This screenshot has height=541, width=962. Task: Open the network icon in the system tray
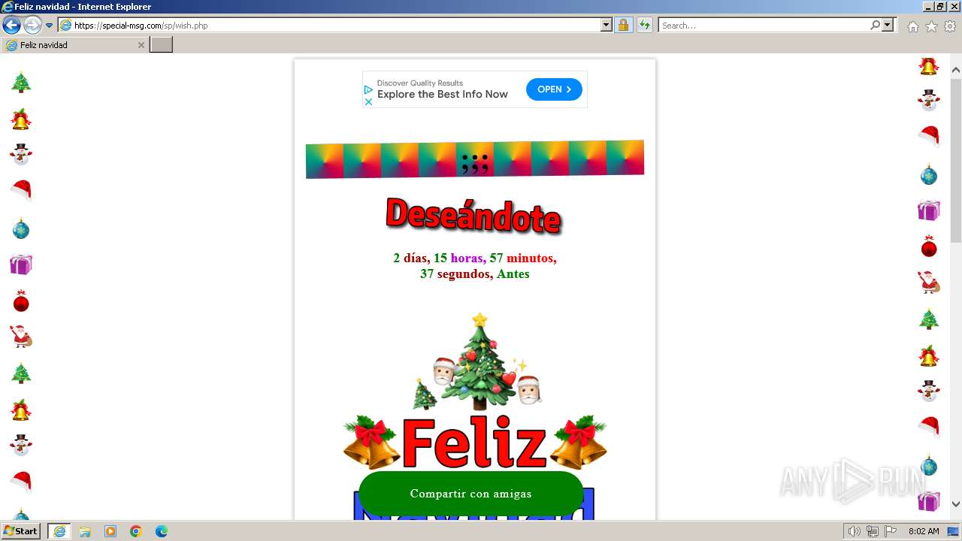coord(873,531)
